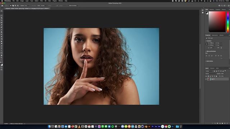Open the Opacity dropdown in Layers panel

click(223, 74)
